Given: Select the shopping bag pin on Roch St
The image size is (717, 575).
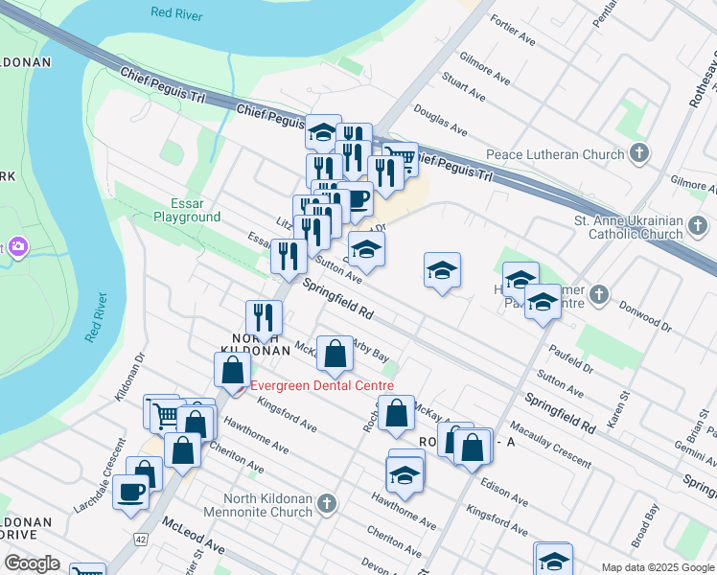Looking at the screenshot, I should pos(397,415).
